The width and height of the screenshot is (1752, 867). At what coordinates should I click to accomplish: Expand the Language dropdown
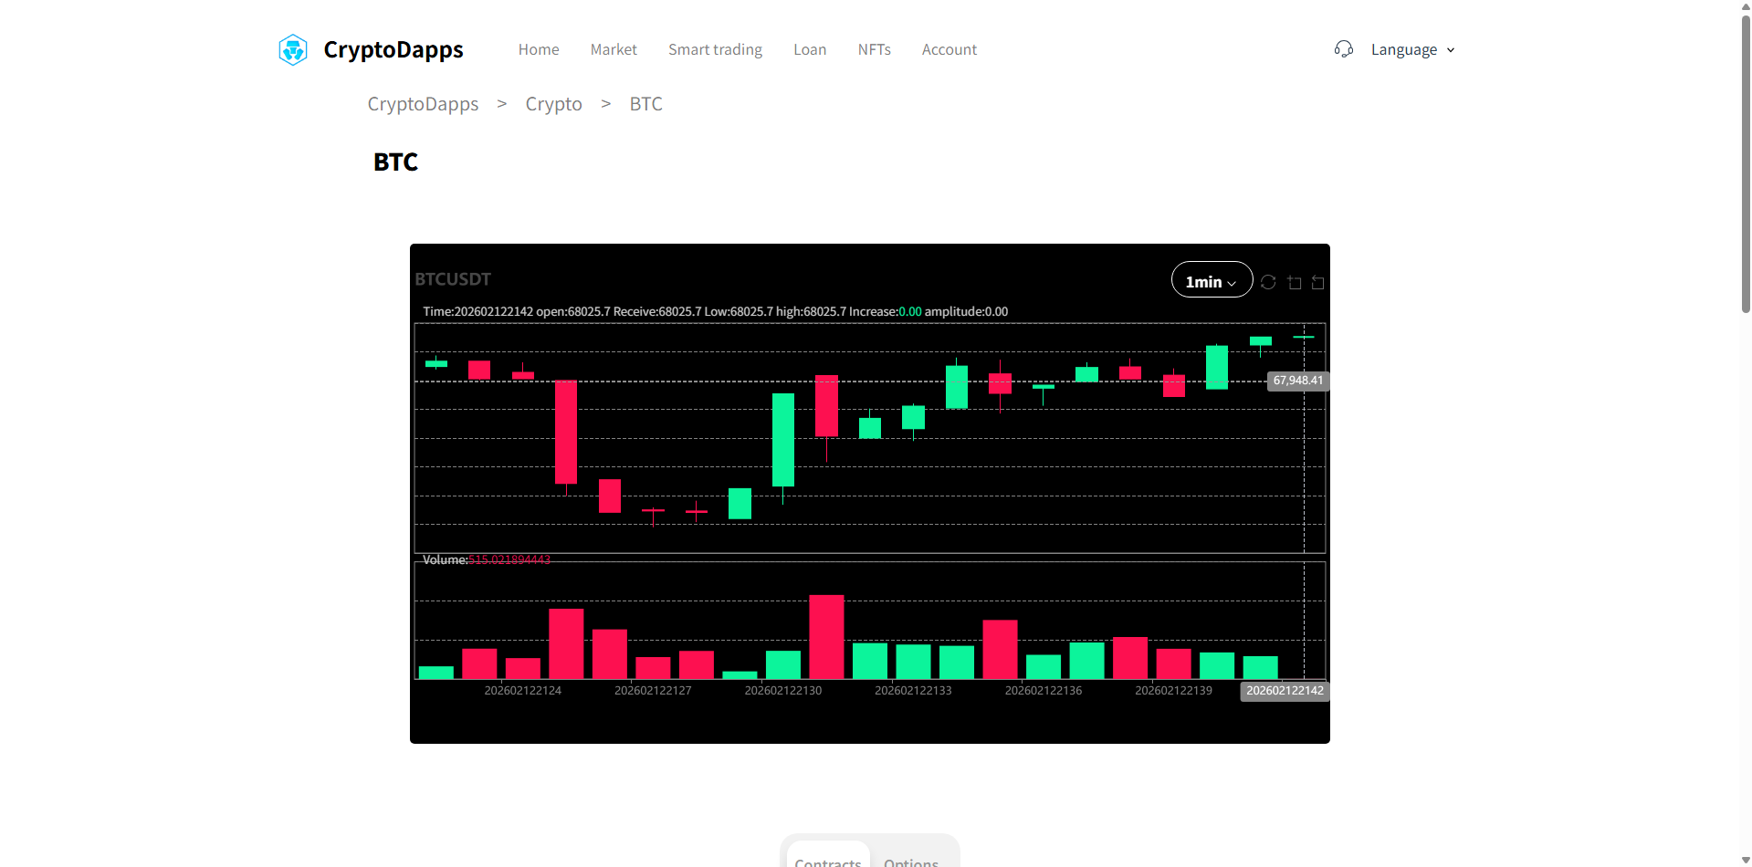(1403, 49)
